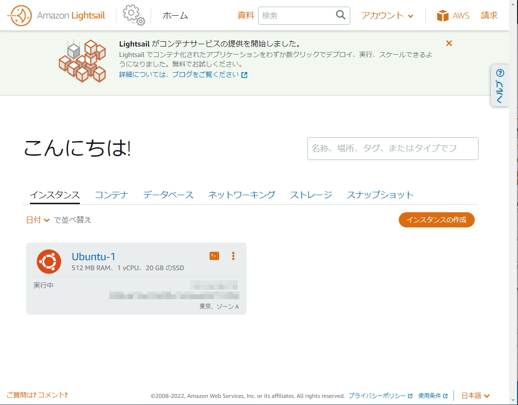This screenshot has width=518, height=405.
Task: Go to ホーム in the header
Action: (175, 16)
